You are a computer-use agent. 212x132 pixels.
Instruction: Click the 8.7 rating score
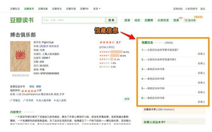(119, 42)
